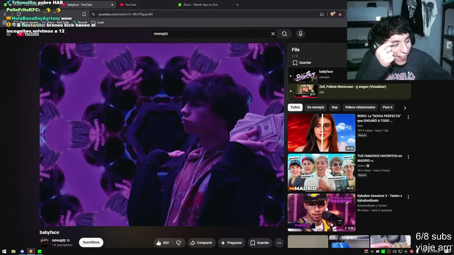Open the Brave Rewards triangle icon
The image size is (454, 255).
click(340, 14)
